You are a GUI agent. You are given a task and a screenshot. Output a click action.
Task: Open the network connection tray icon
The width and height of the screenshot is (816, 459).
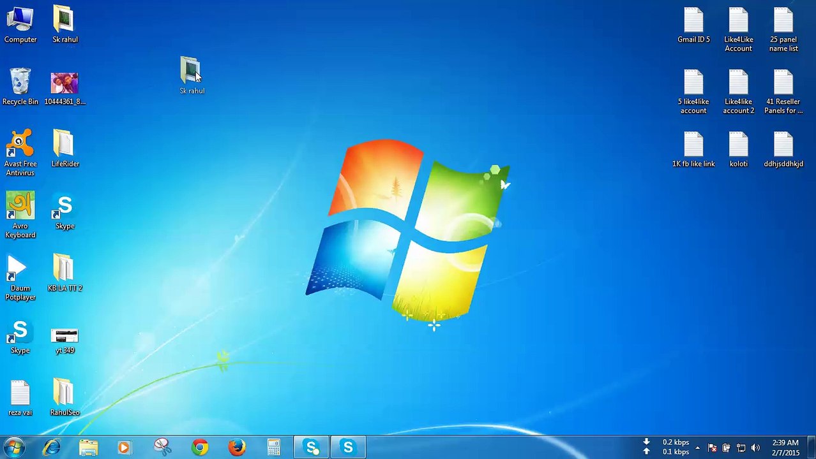[x=741, y=448]
